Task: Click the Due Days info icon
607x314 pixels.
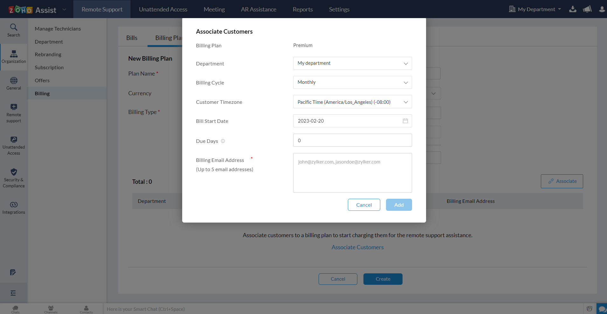Action: [223, 141]
